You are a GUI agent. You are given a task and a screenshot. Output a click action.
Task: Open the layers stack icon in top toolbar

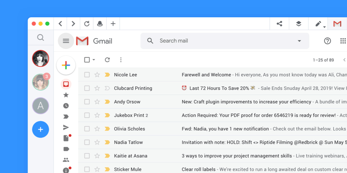coord(299,24)
